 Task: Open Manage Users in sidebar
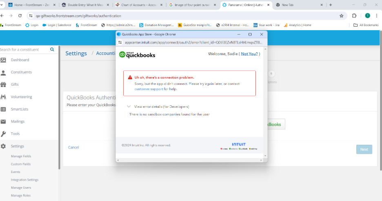point(21,188)
